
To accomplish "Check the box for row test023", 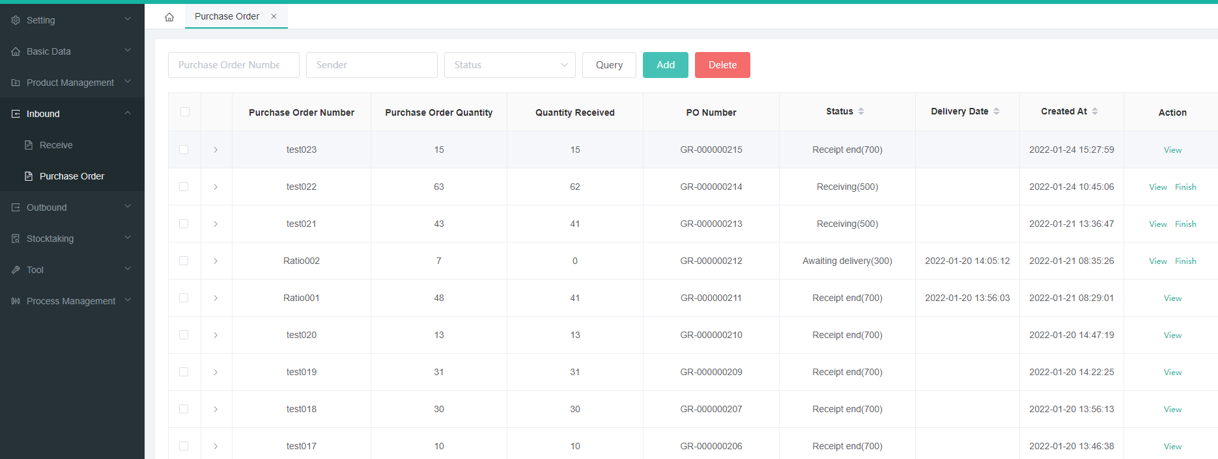I will pos(184,150).
